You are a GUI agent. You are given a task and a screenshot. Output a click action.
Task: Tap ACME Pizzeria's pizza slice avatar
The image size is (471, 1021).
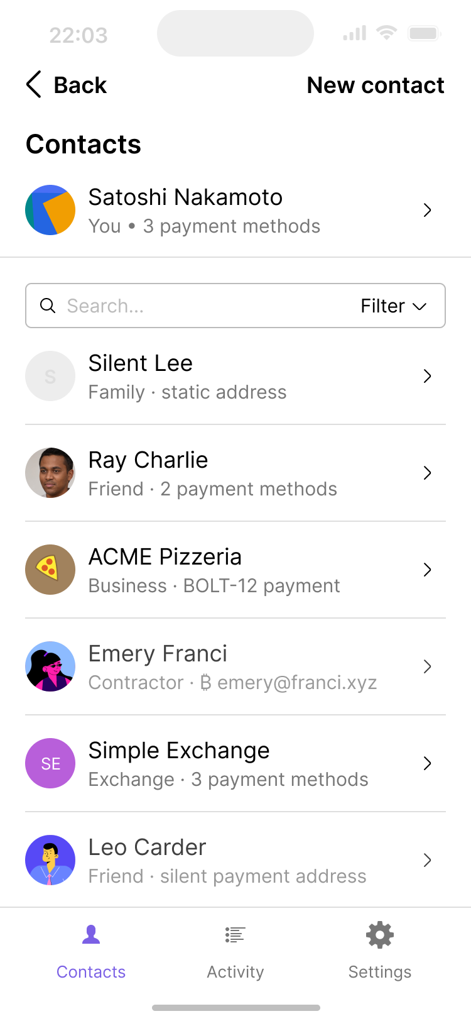50,570
